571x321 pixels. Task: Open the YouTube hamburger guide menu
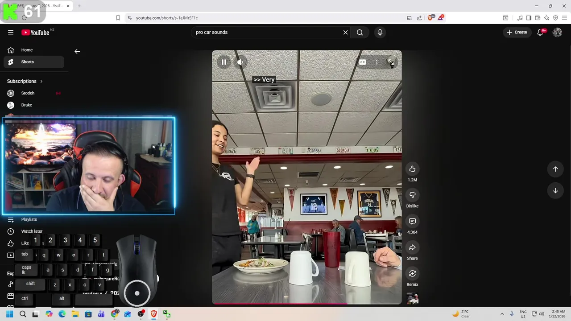pyautogui.click(x=10, y=32)
